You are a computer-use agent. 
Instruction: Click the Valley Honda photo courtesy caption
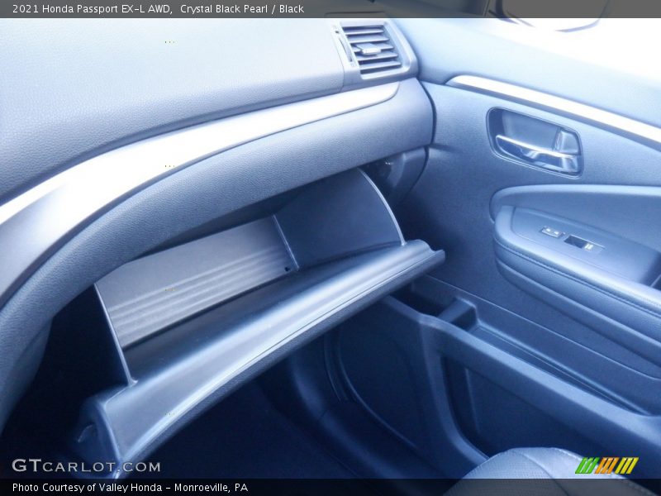click(x=130, y=488)
